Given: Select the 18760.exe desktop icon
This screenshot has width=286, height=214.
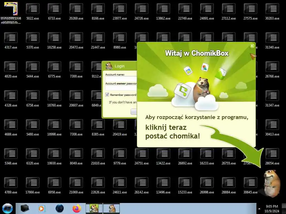Looking at the screenshot, I should point(54,98).
